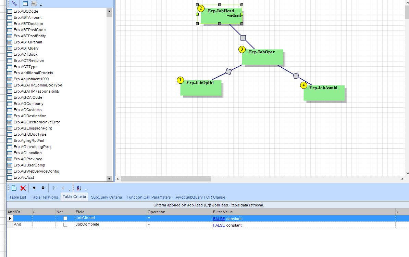Select the Erp.JobOpDtl table node
This screenshot has width=409, height=257.
click(201, 88)
